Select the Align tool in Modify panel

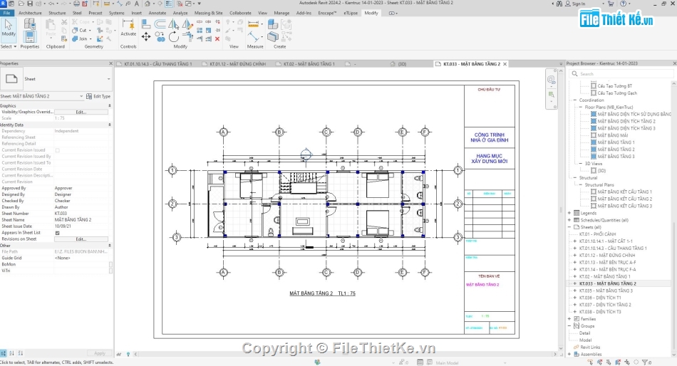146,24
